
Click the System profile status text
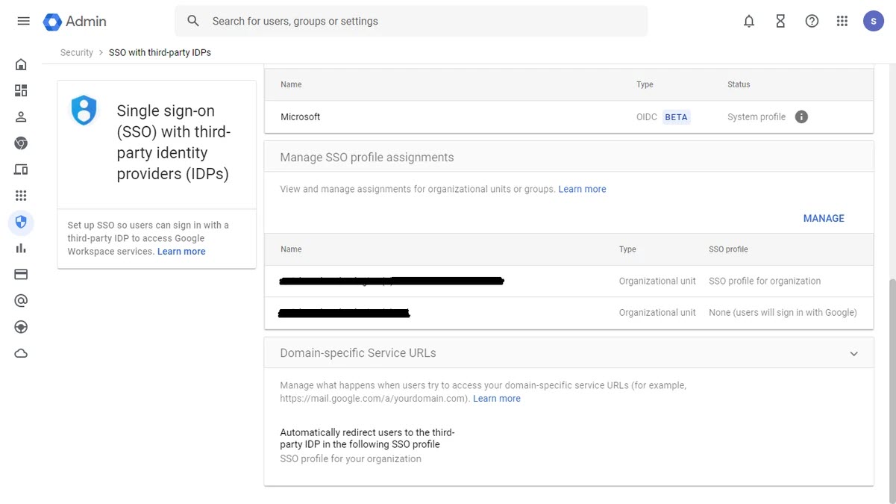point(756,116)
